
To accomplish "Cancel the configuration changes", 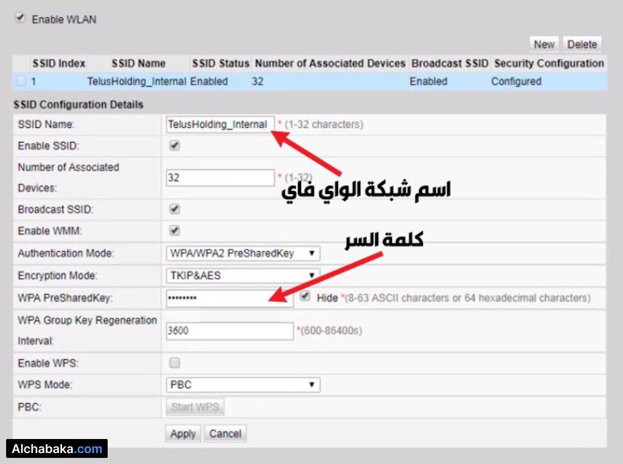I will click(224, 434).
